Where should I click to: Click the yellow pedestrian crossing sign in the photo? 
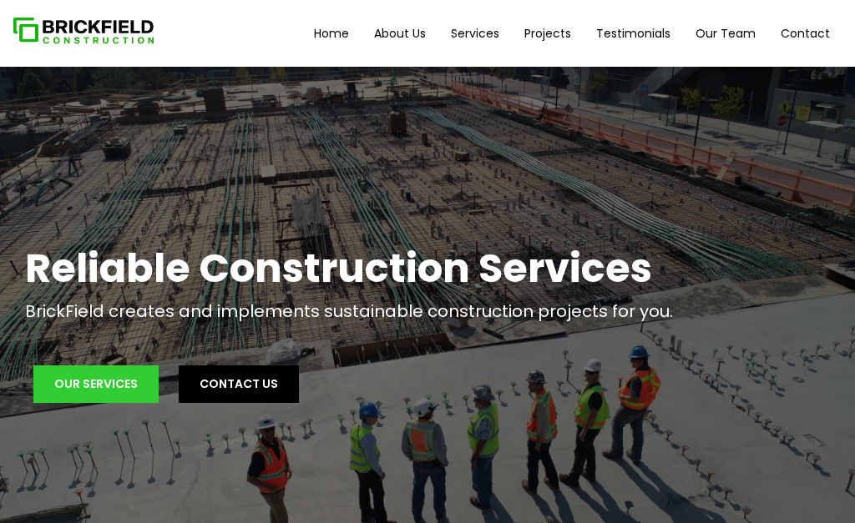coord(785,108)
